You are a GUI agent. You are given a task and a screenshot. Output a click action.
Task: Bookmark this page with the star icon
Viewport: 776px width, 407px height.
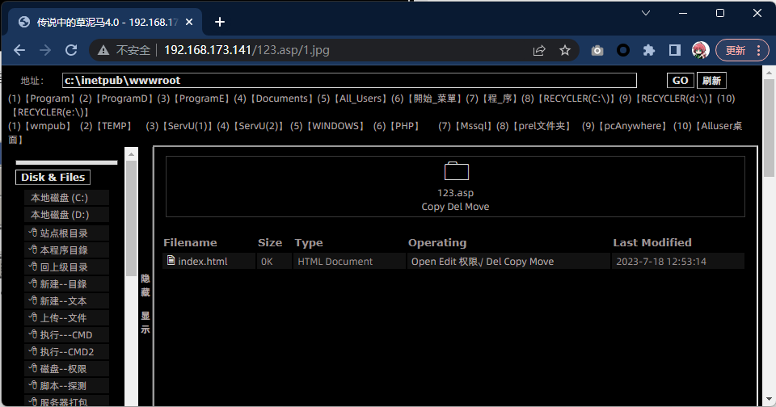click(565, 50)
